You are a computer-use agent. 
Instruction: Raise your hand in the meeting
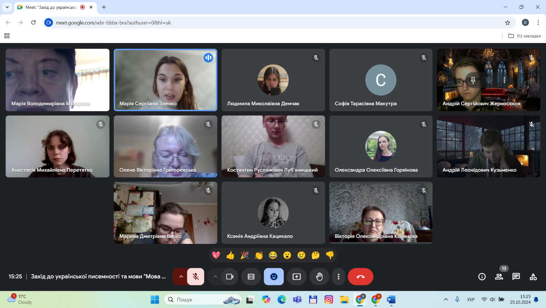pyautogui.click(x=319, y=276)
